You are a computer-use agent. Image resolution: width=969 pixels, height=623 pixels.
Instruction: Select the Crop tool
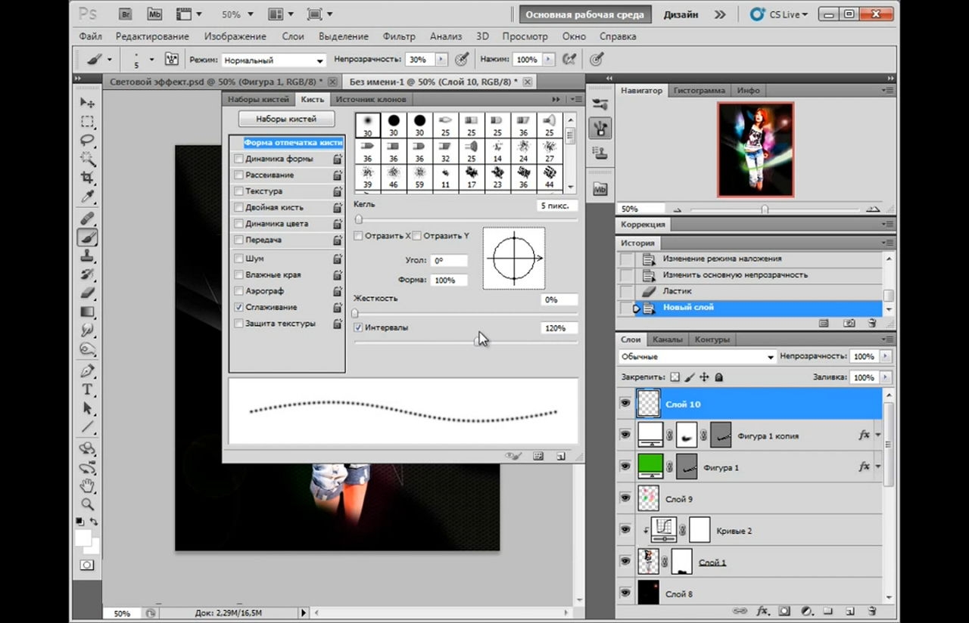click(88, 178)
